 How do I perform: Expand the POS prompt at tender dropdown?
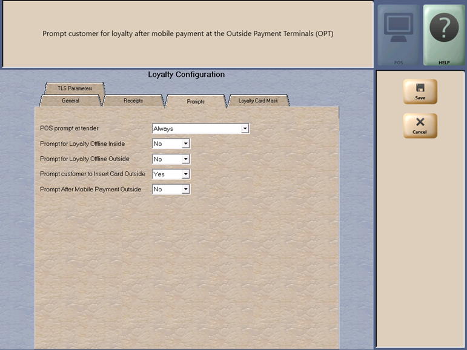tap(245, 129)
